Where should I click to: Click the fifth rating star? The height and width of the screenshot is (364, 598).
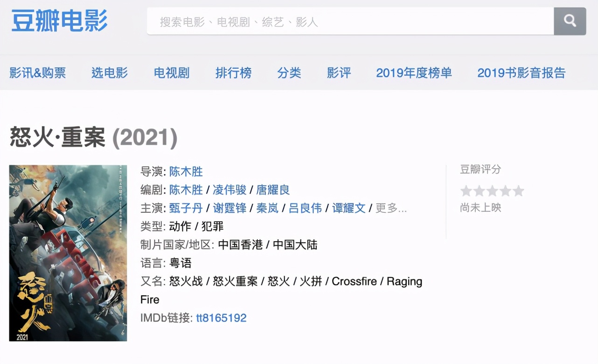519,190
